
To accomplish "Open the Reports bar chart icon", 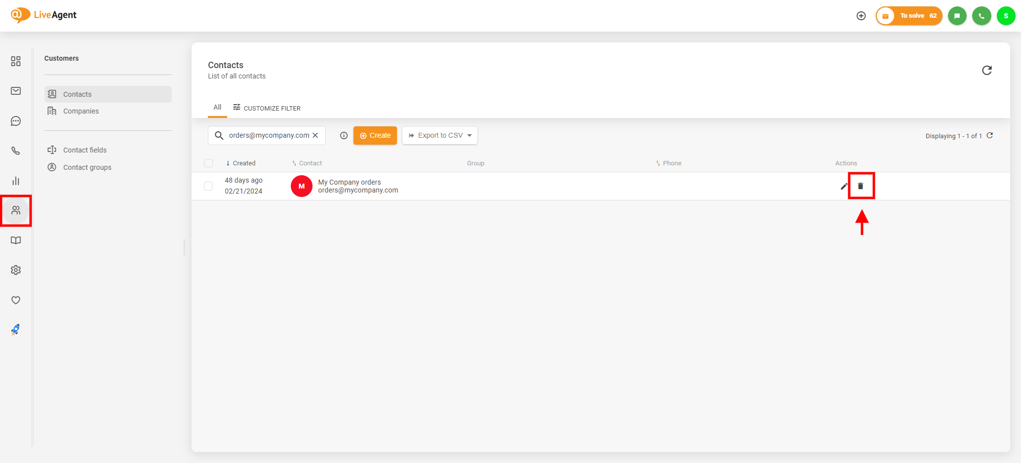I will point(16,181).
